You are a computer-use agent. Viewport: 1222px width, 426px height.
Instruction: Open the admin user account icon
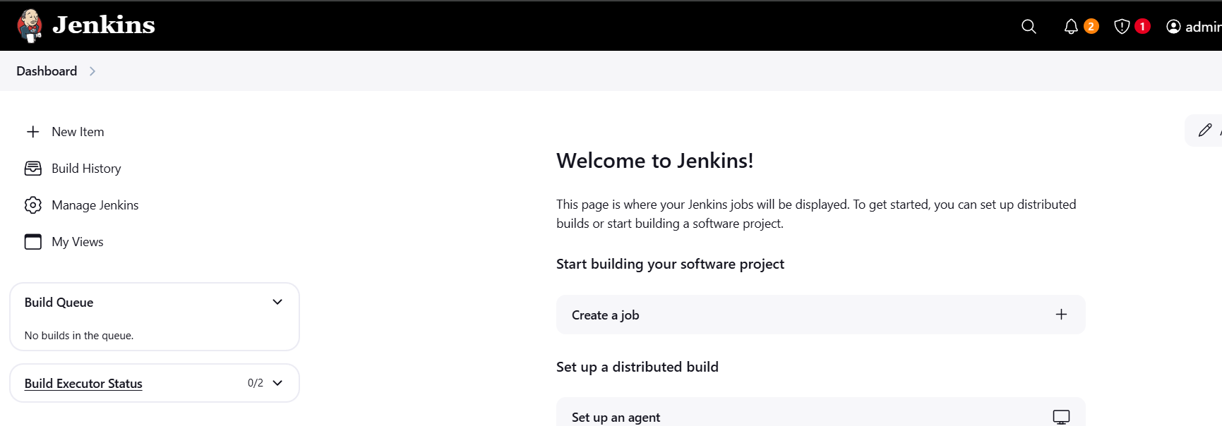[1173, 27]
